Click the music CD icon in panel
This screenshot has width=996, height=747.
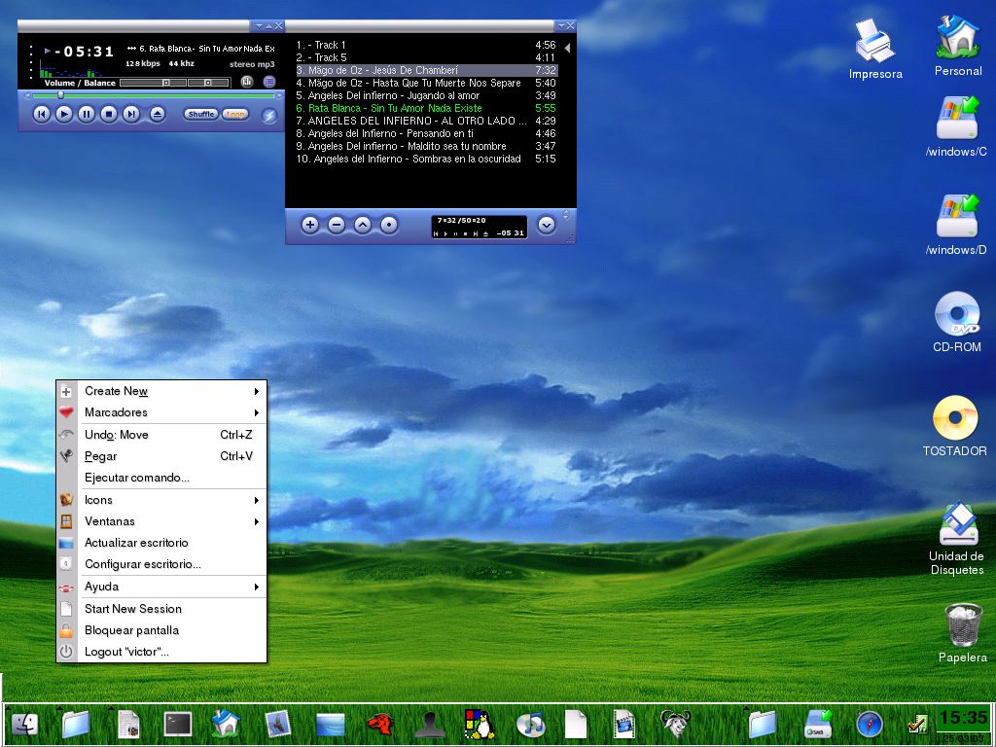pyautogui.click(x=531, y=725)
